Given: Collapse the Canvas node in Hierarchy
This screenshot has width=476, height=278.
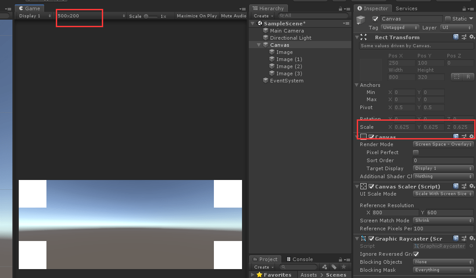Looking at the screenshot, I should 259,45.
